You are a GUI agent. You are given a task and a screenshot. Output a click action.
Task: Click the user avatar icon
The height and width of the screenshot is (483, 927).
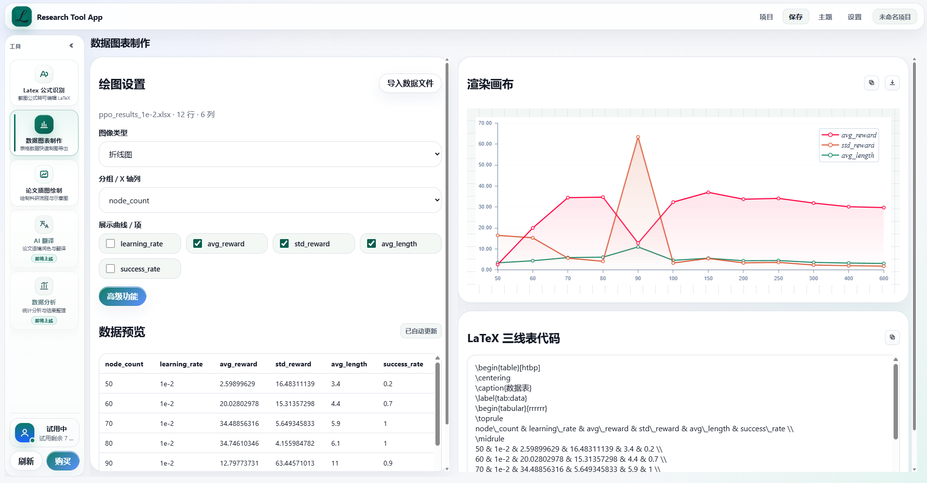coord(25,433)
